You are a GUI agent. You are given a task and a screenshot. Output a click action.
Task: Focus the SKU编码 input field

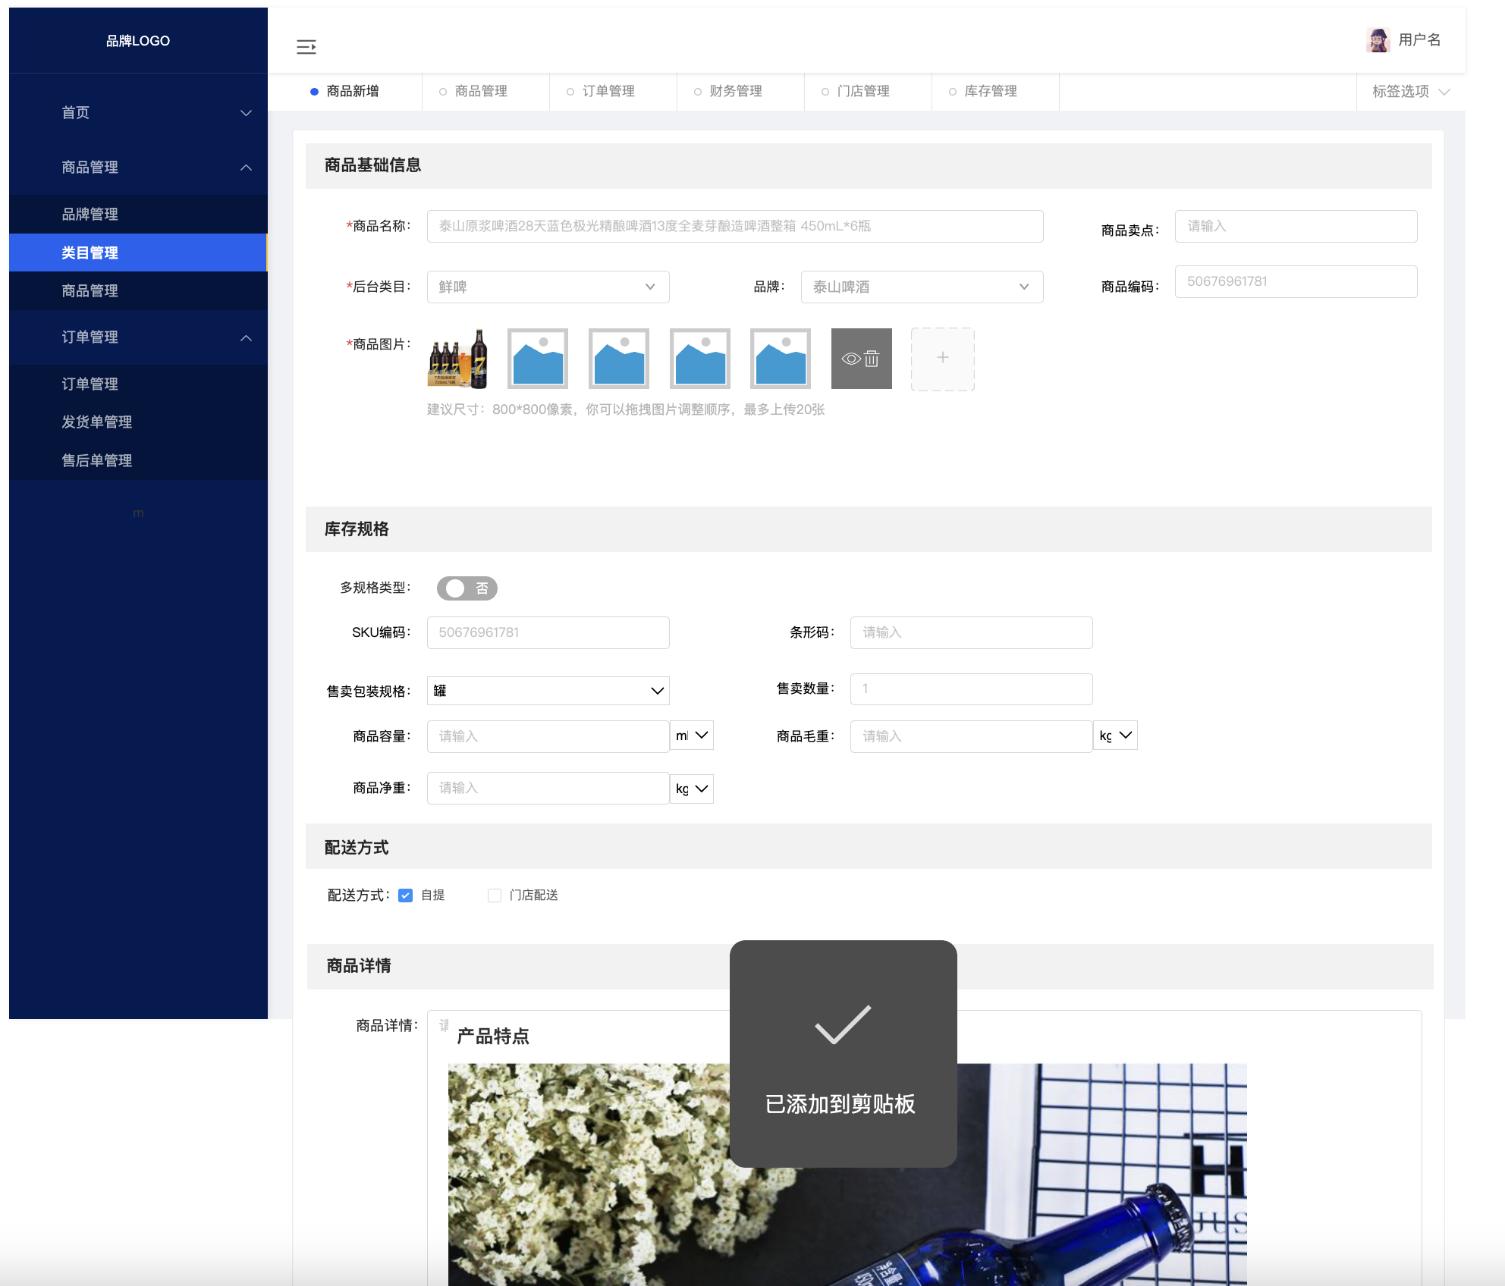pos(548,632)
